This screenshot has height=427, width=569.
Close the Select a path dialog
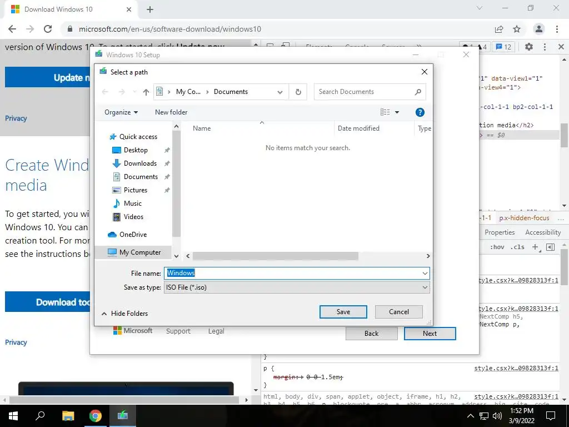[x=424, y=72]
